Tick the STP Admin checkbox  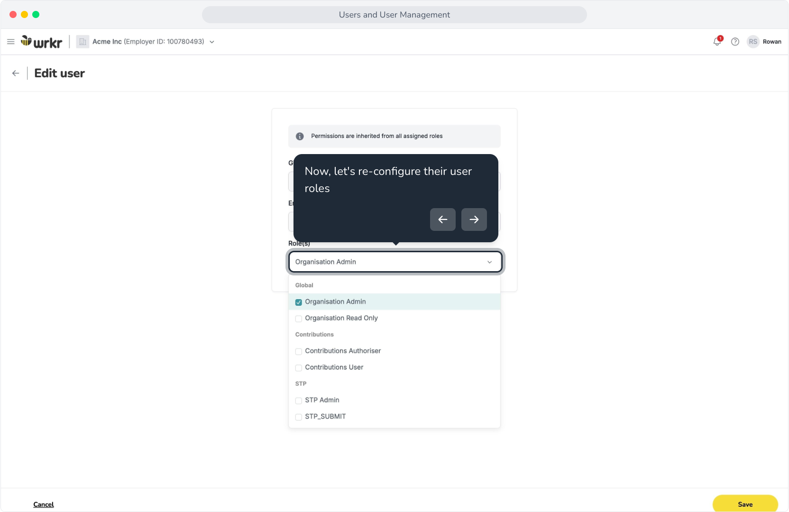[x=299, y=401]
